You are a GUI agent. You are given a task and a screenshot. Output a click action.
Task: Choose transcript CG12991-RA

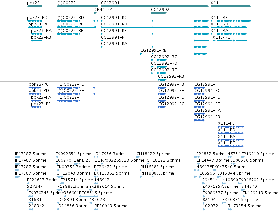(154, 47)
